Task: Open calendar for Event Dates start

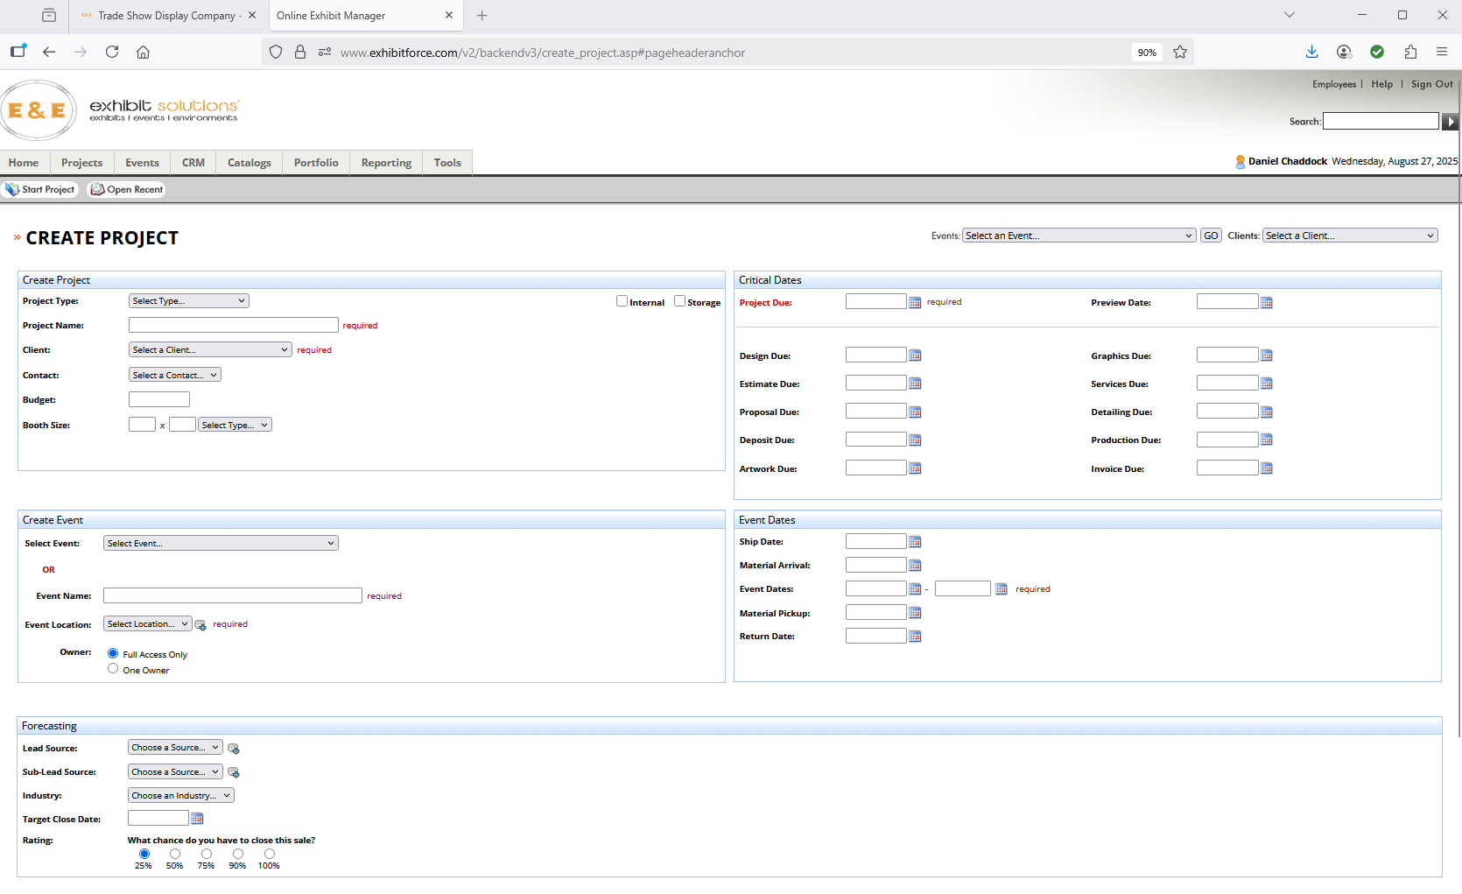Action: (915, 589)
